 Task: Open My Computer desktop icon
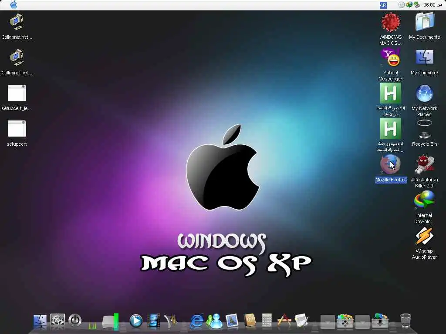click(x=425, y=57)
